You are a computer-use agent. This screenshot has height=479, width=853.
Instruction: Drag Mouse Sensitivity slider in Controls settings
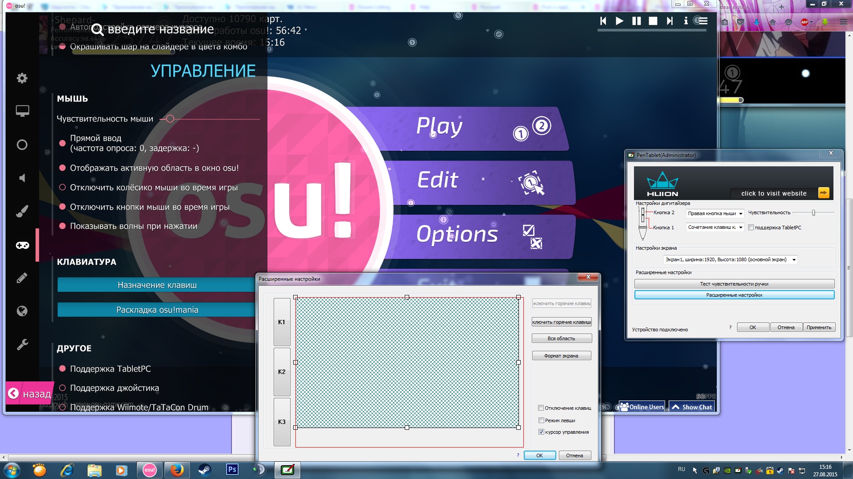[171, 119]
